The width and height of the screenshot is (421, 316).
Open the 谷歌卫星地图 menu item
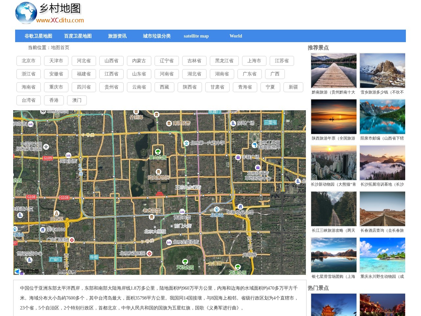coord(39,36)
